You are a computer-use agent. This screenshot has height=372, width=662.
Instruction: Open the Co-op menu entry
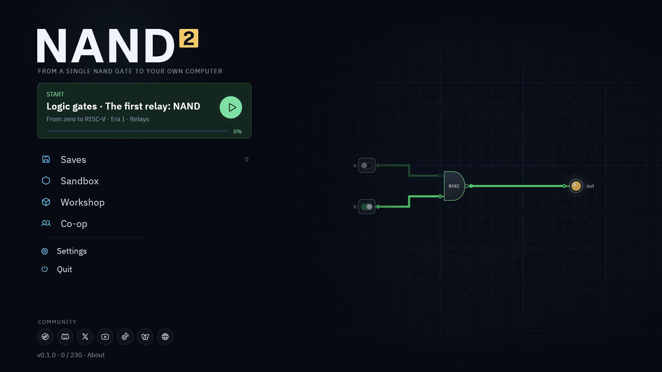pyautogui.click(x=144, y=224)
